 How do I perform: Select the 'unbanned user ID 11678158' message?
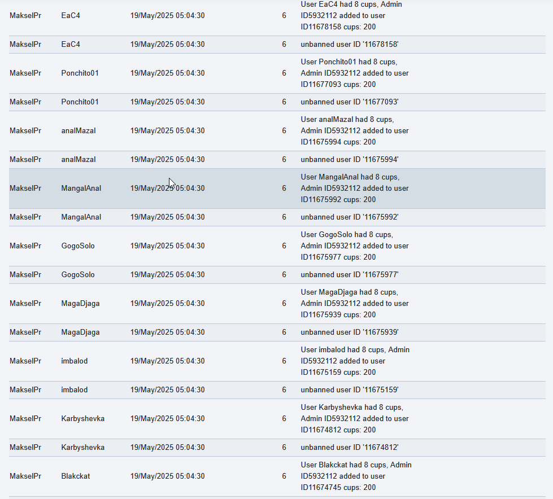[350, 45]
